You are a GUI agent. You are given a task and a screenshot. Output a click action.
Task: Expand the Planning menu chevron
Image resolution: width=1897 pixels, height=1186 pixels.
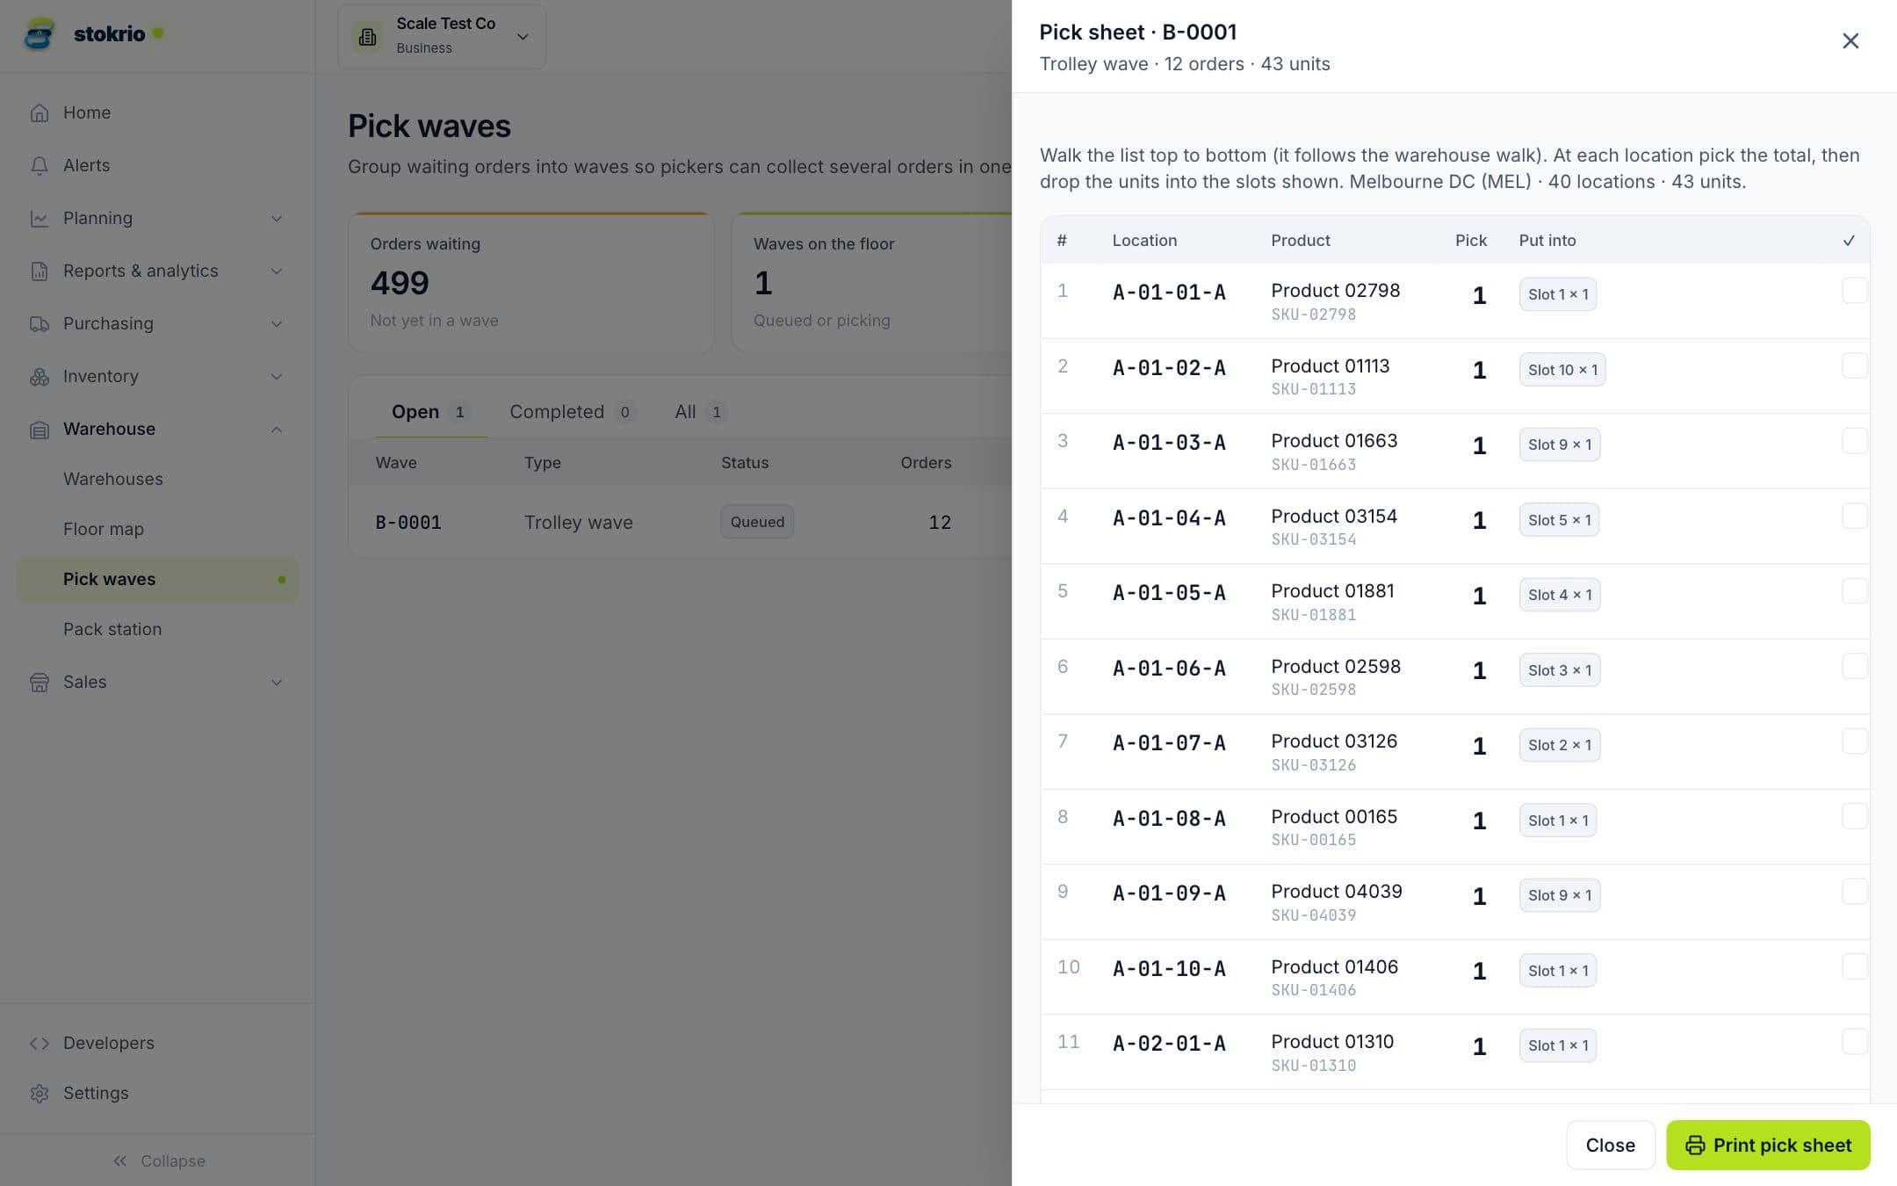[x=277, y=218]
